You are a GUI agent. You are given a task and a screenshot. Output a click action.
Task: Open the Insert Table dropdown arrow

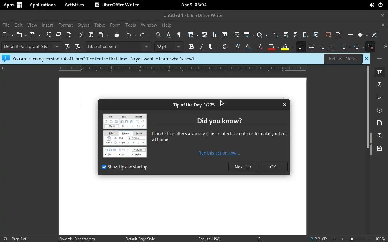tap(197, 35)
